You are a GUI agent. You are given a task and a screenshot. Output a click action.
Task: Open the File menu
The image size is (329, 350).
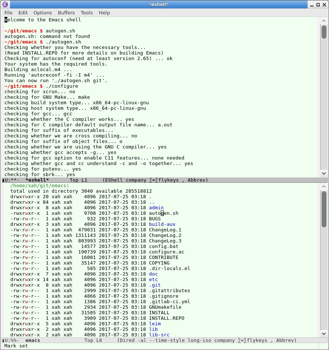[8, 13]
